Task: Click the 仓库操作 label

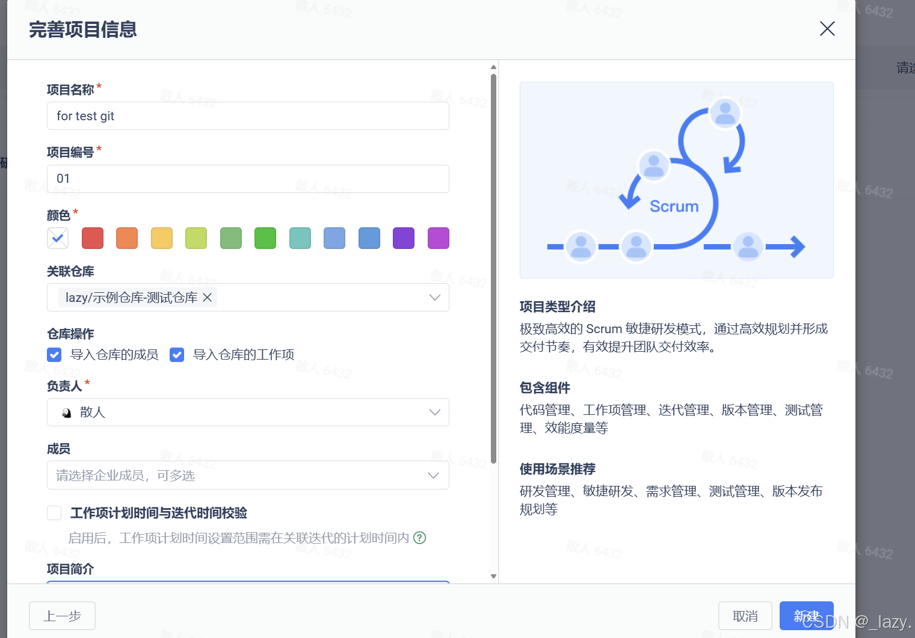Action: click(x=70, y=334)
